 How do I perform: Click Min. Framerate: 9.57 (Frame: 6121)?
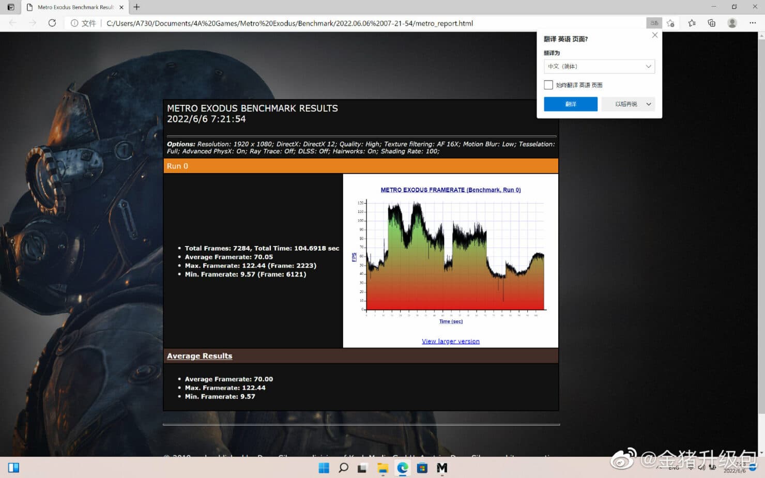[246, 274]
